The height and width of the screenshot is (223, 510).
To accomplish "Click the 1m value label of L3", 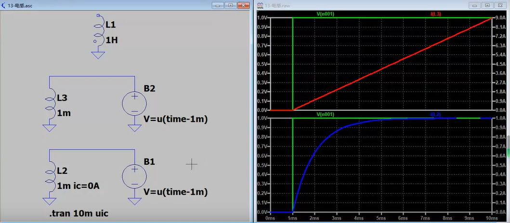I will [64, 114].
